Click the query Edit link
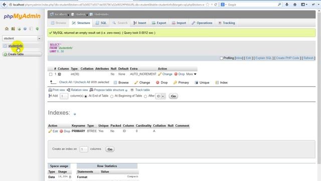This screenshot has width=321, height=181. [248, 58]
